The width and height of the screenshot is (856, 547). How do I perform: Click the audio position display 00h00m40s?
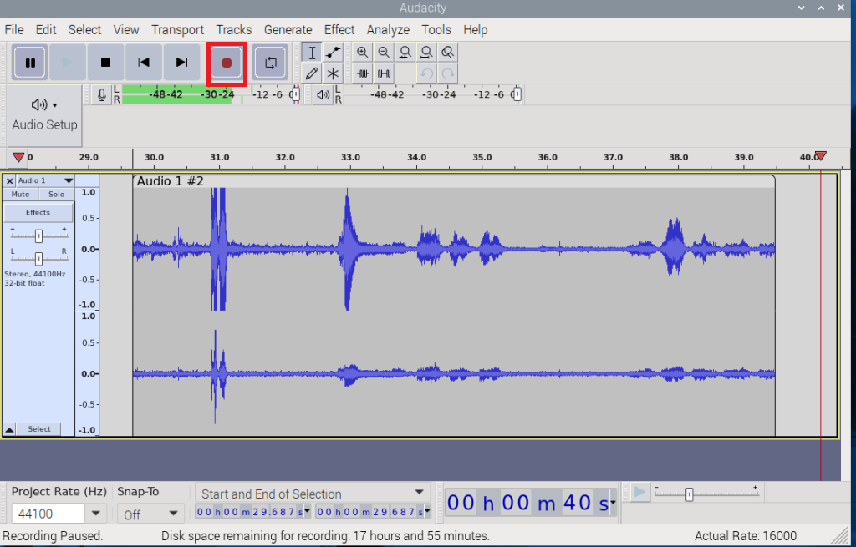point(527,502)
